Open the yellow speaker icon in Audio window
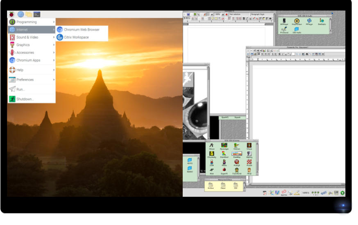The width and height of the screenshot is (358, 225). click(x=297, y=22)
